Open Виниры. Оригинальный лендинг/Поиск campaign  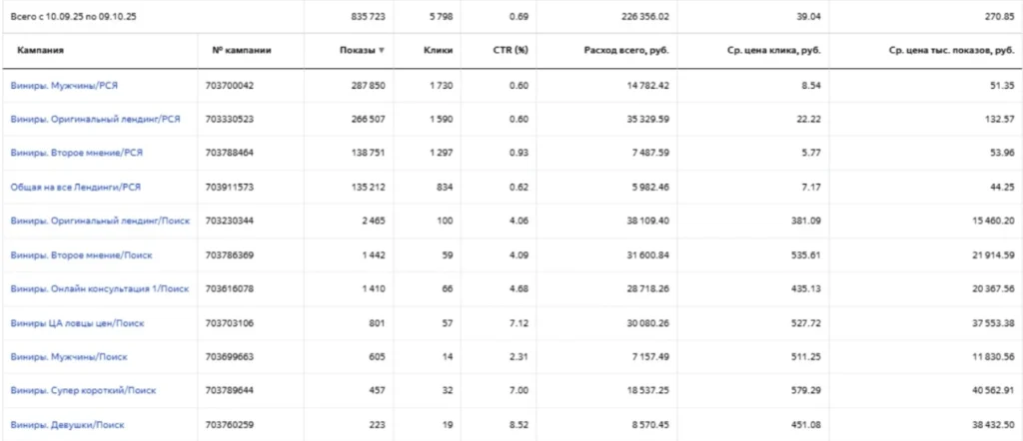click(100, 220)
